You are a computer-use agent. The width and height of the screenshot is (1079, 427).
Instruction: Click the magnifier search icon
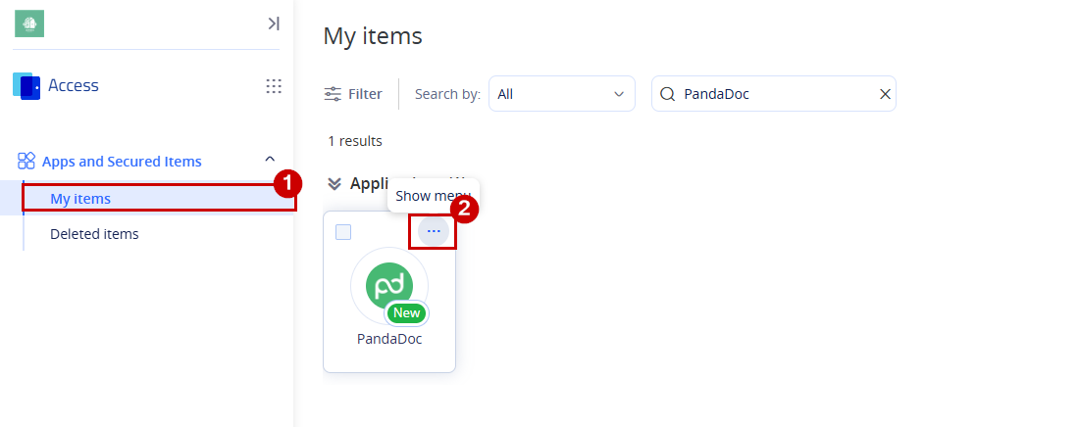pyautogui.click(x=667, y=94)
